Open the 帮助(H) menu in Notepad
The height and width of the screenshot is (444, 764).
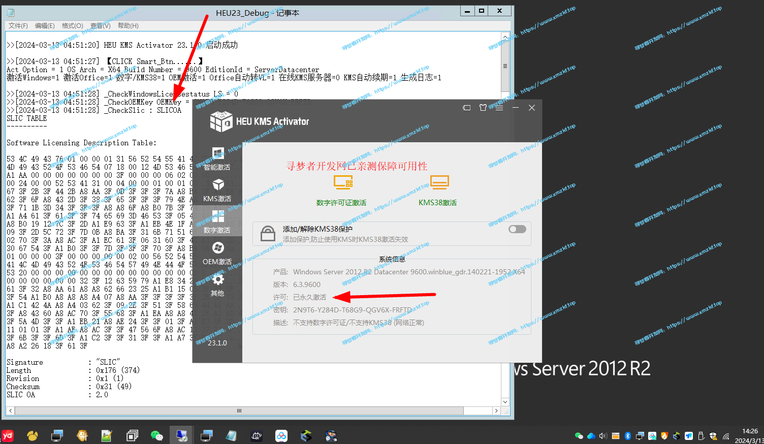[128, 25]
